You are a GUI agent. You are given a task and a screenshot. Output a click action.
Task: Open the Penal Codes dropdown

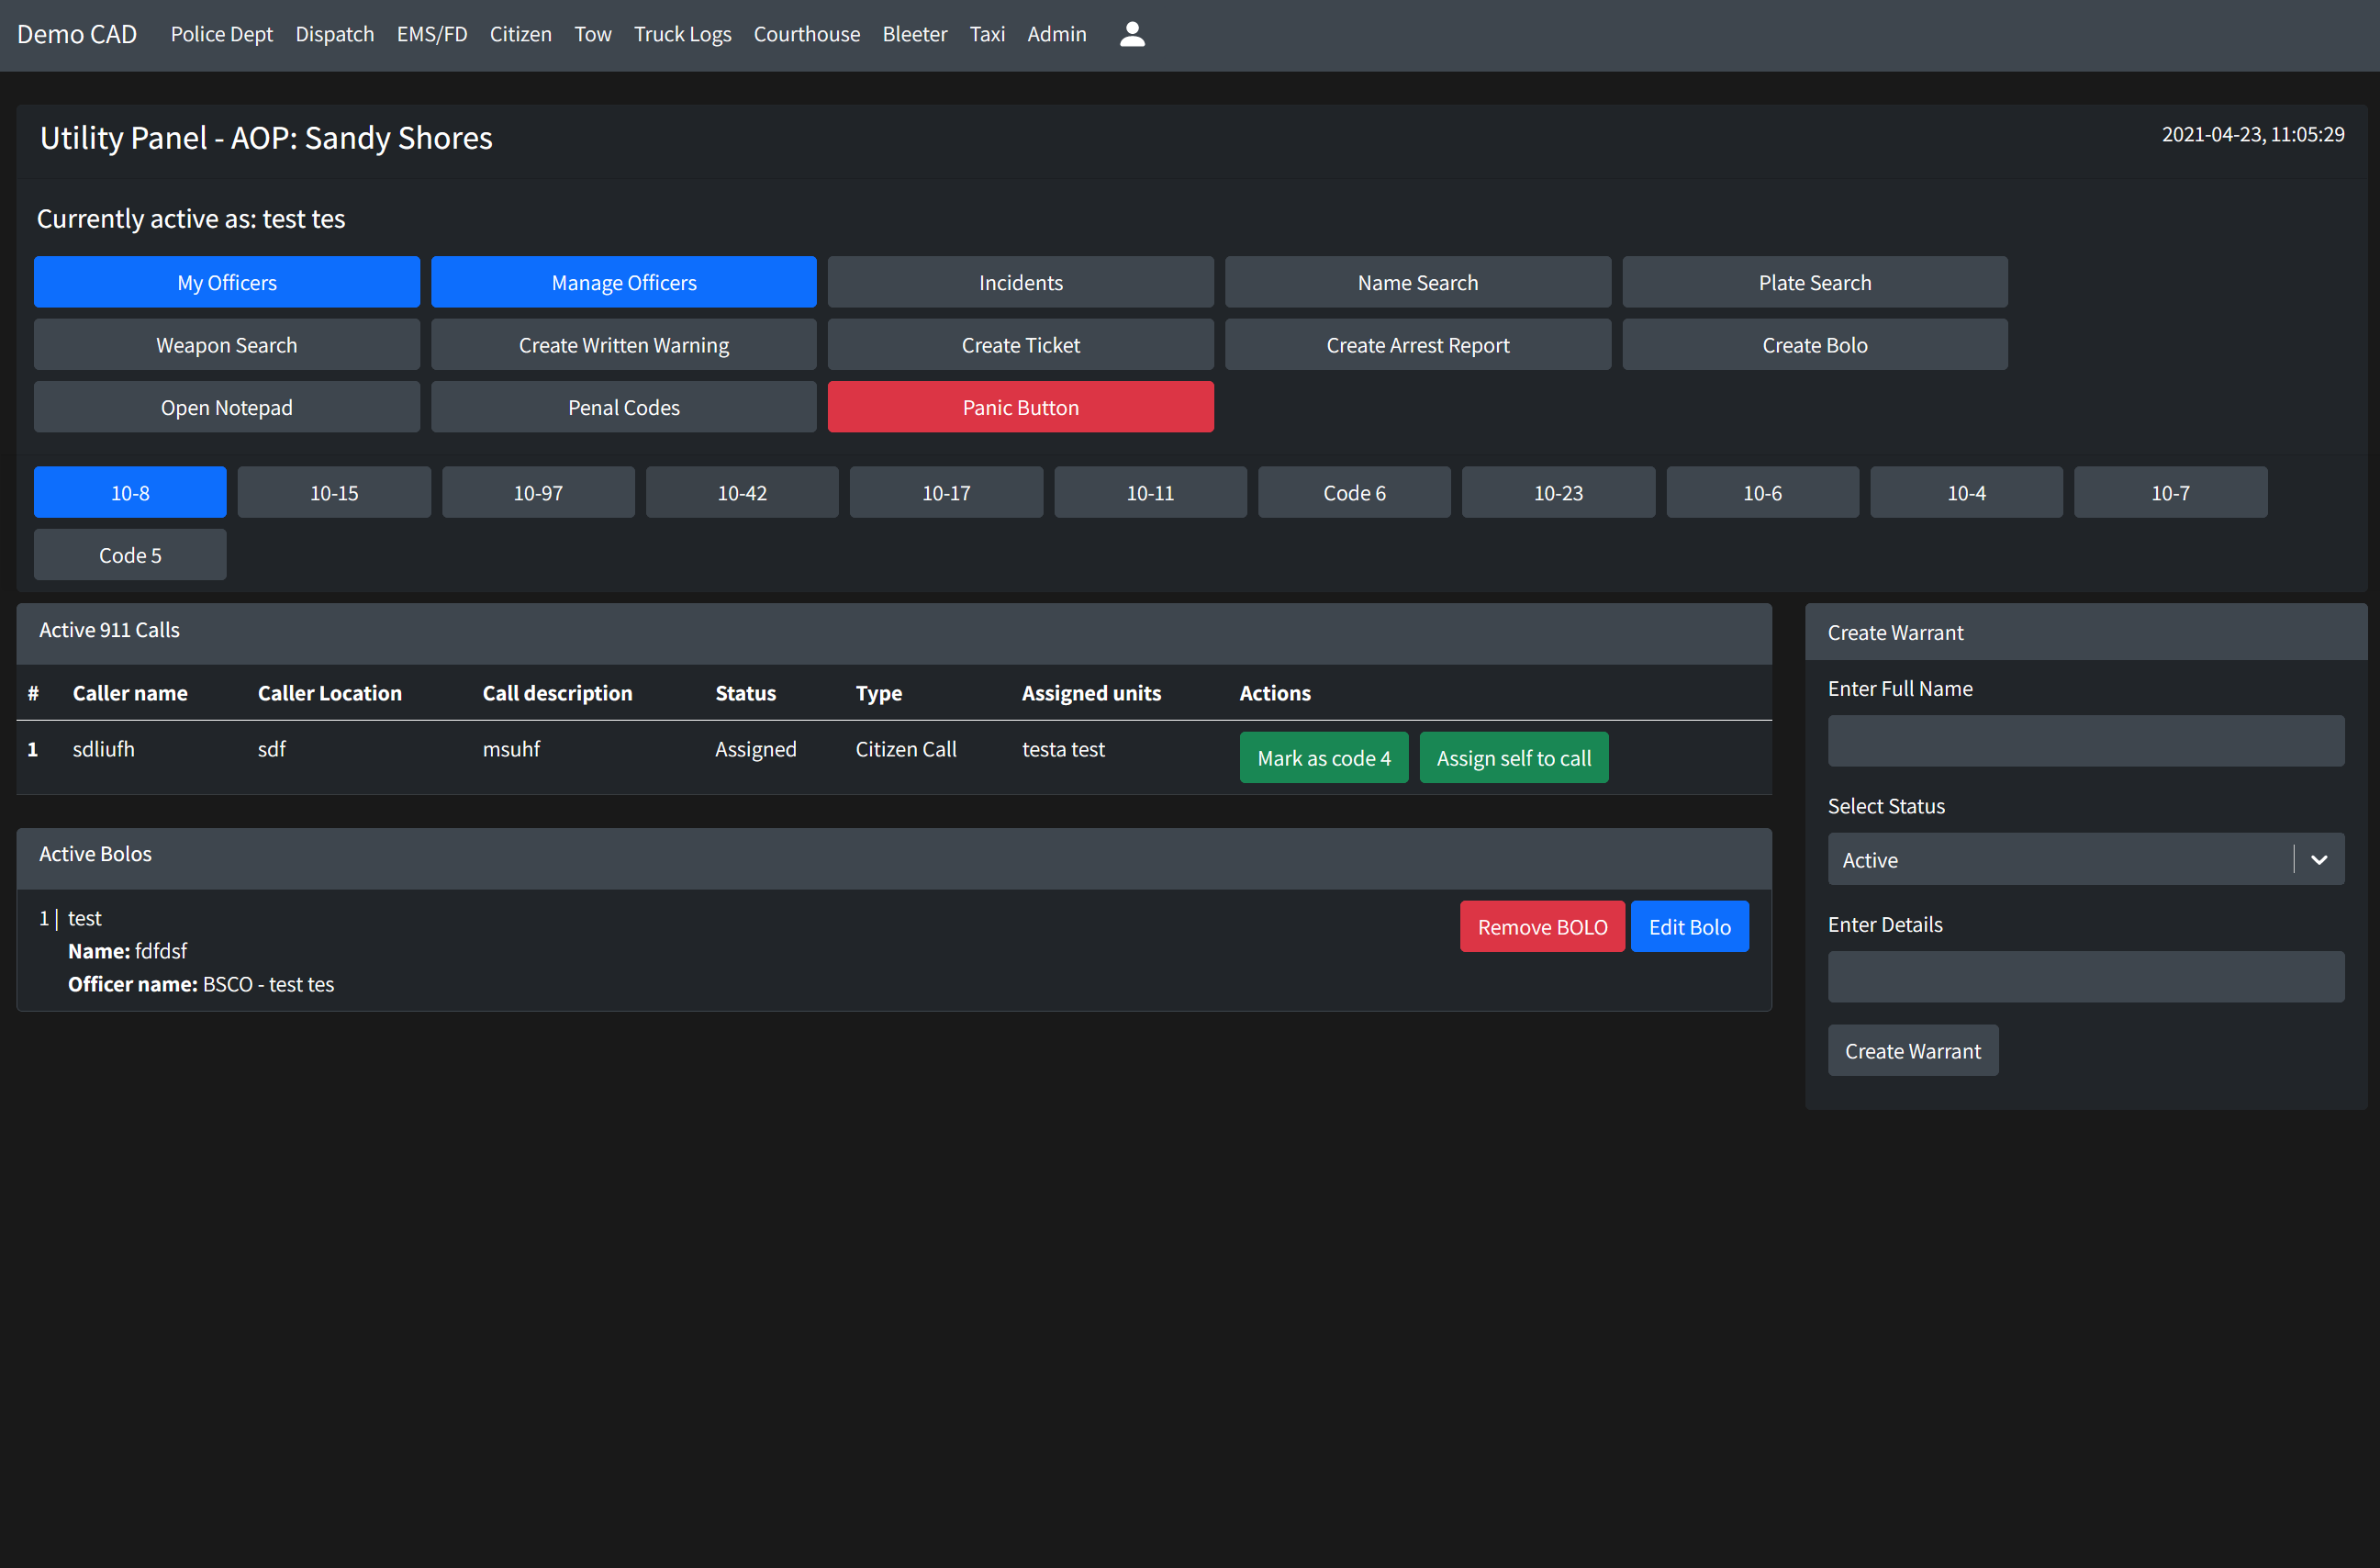click(624, 406)
